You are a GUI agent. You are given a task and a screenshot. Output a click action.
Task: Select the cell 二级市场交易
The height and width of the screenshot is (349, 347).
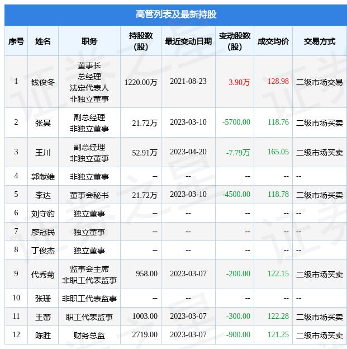coord(320,82)
